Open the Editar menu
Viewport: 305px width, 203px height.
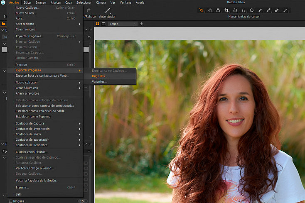pos(27,2)
